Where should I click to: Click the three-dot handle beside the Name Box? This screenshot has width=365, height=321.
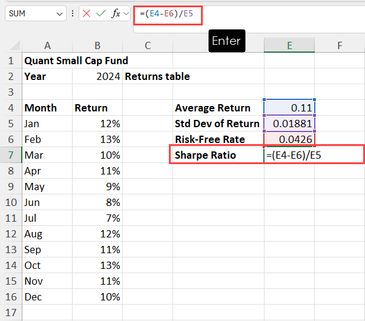coord(73,13)
